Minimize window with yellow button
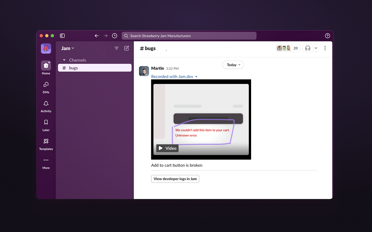 pyautogui.click(x=47, y=36)
